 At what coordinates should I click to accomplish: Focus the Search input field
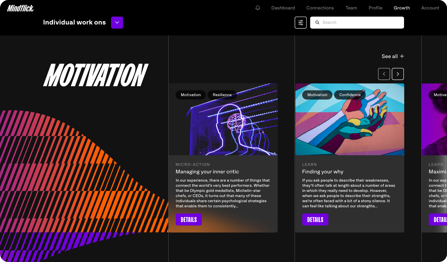coord(357,23)
